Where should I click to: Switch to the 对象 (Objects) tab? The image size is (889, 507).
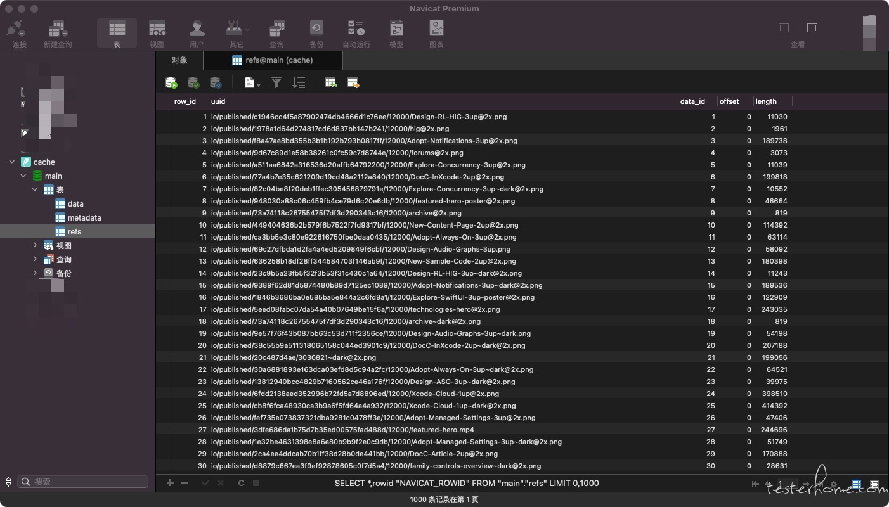point(179,60)
